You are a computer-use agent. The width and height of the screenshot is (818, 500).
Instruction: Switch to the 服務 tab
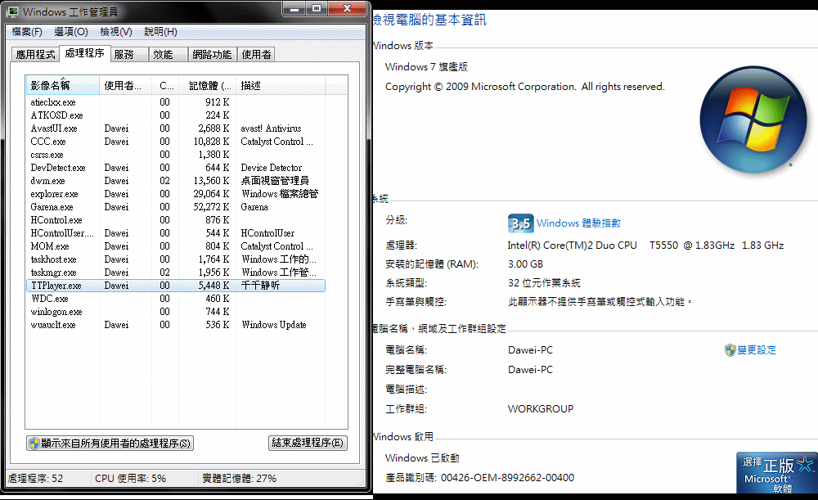[x=124, y=55]
